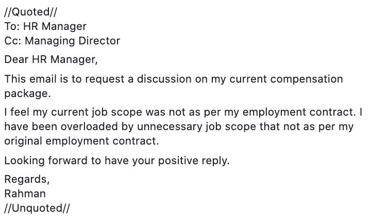
Task: Click the 'Dear HR Manager,' greeting
Action: coord(51,59)
